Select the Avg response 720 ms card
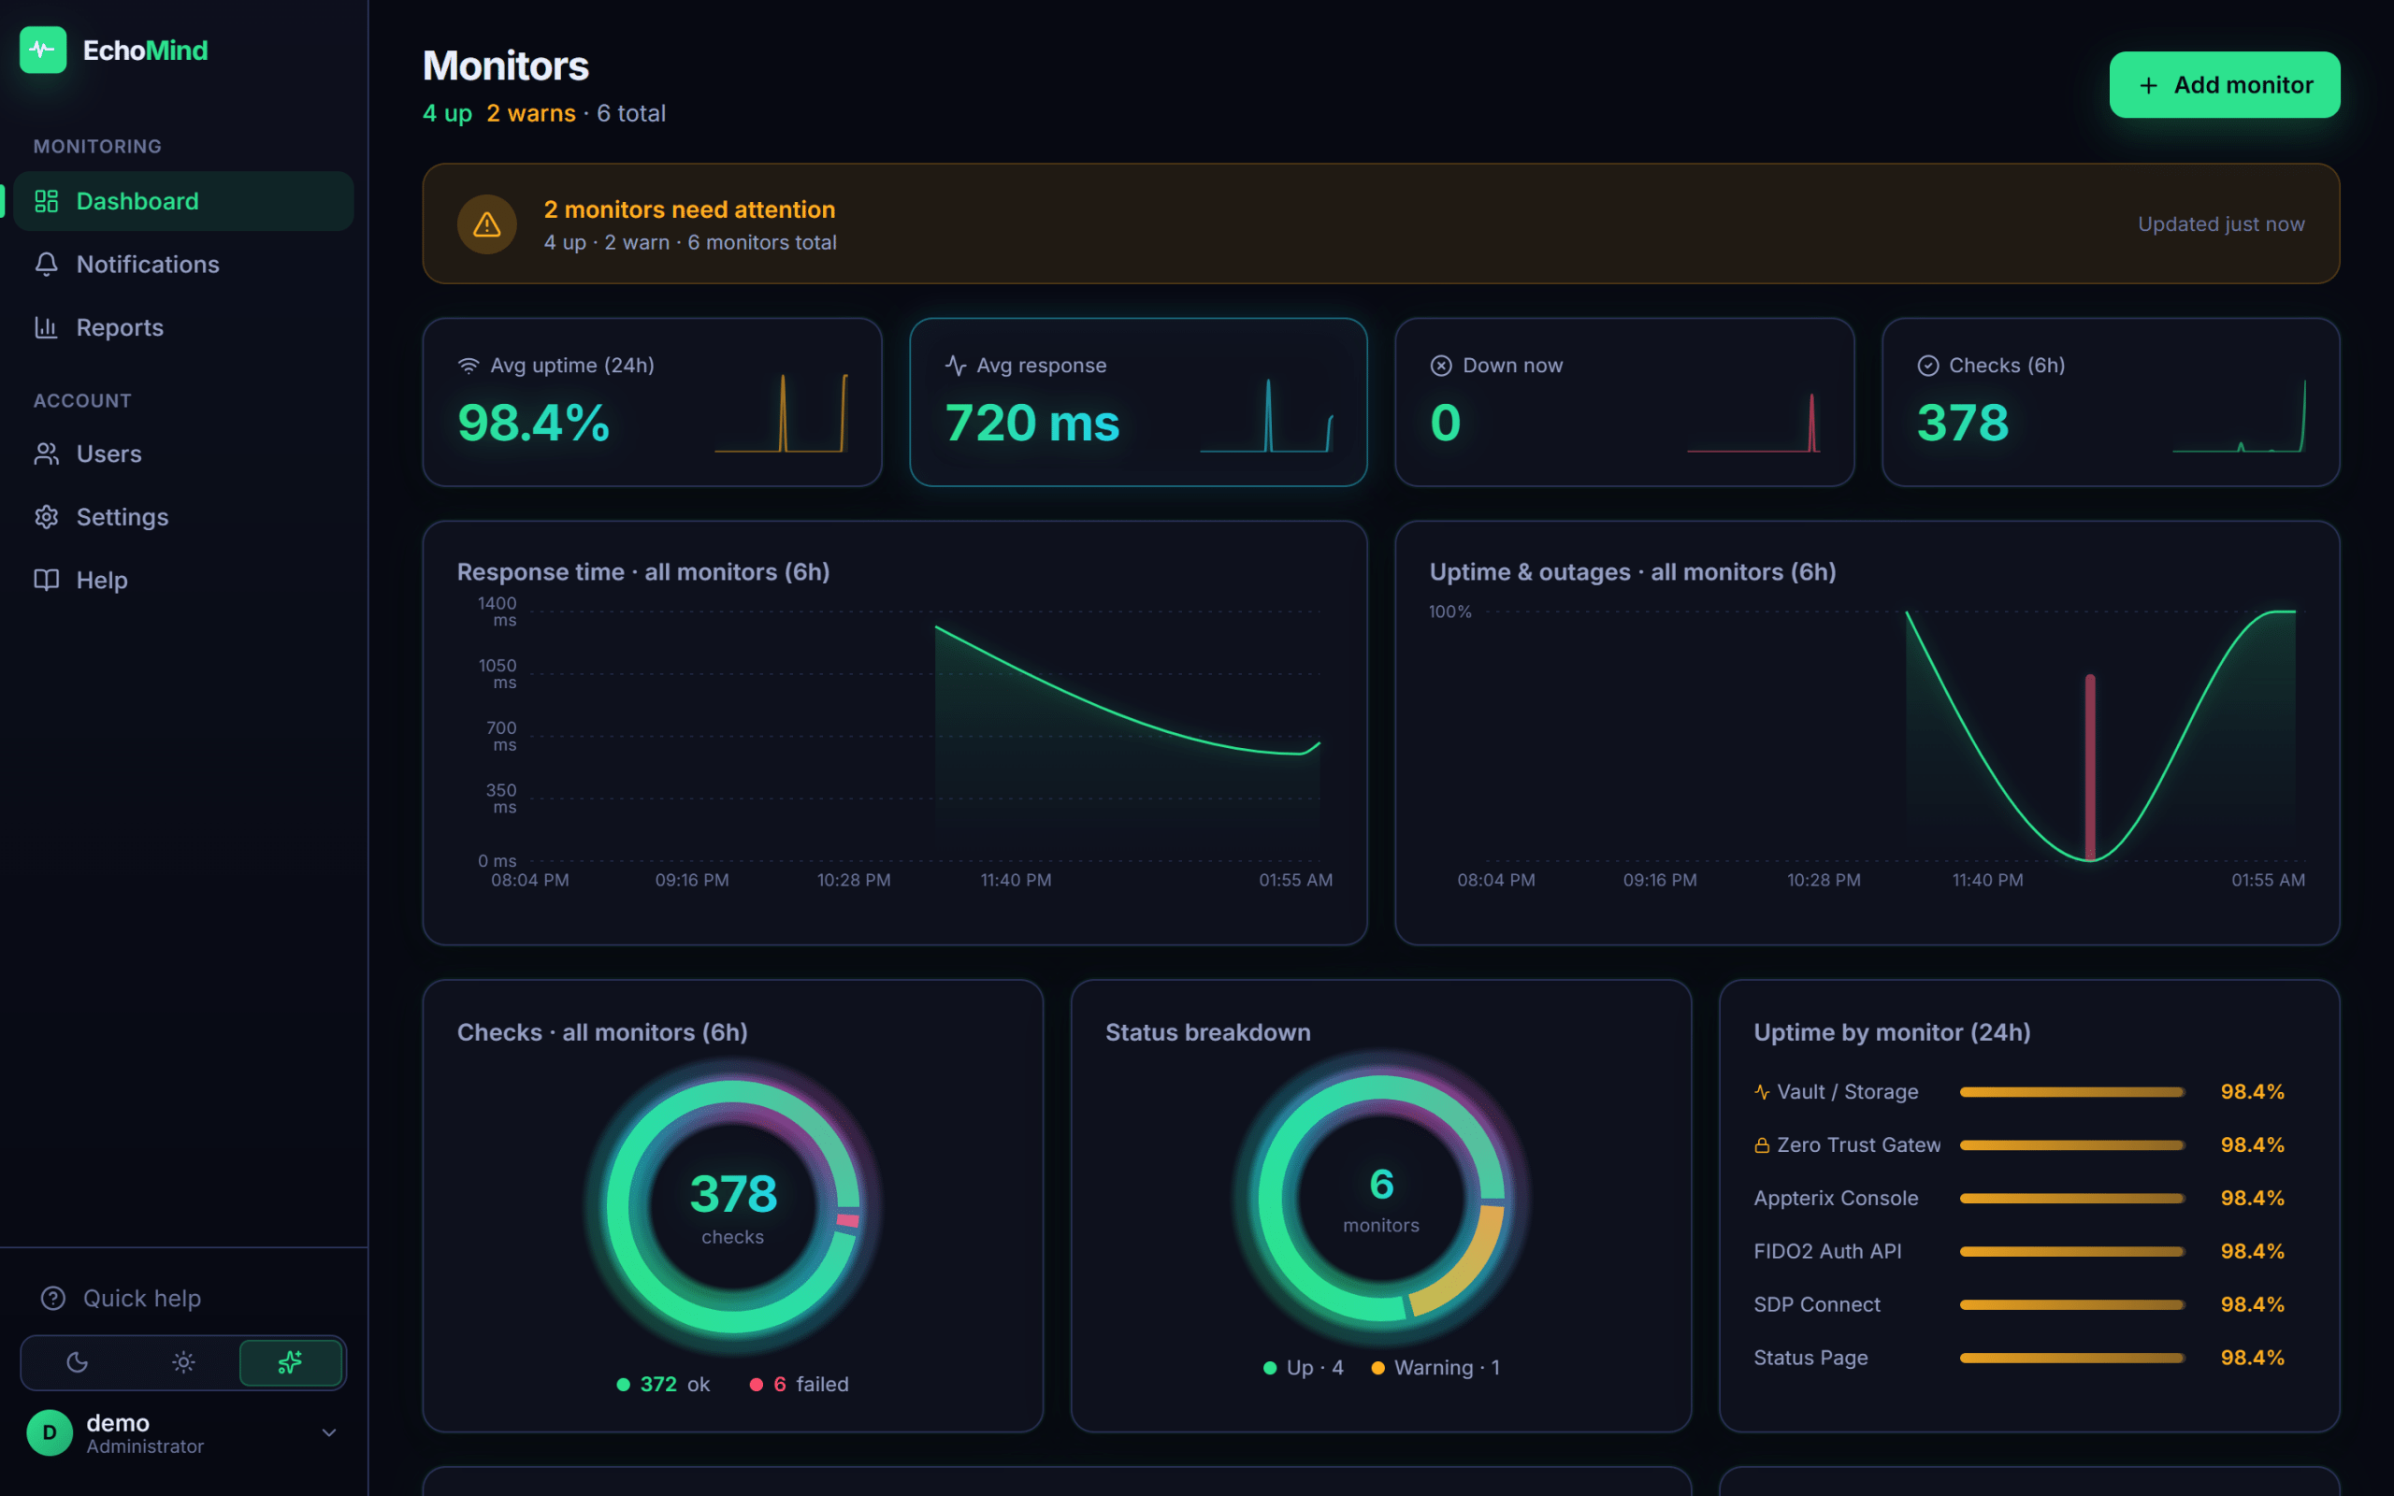 pyautogui.click(x=1138, y=402)
